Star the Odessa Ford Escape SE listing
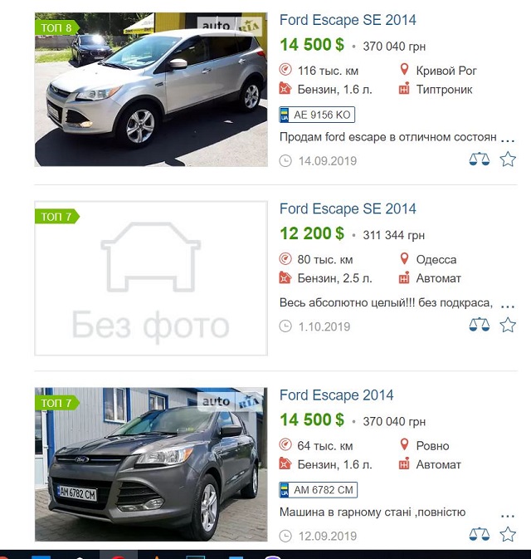The image size is (531, 559). [508, 325]
